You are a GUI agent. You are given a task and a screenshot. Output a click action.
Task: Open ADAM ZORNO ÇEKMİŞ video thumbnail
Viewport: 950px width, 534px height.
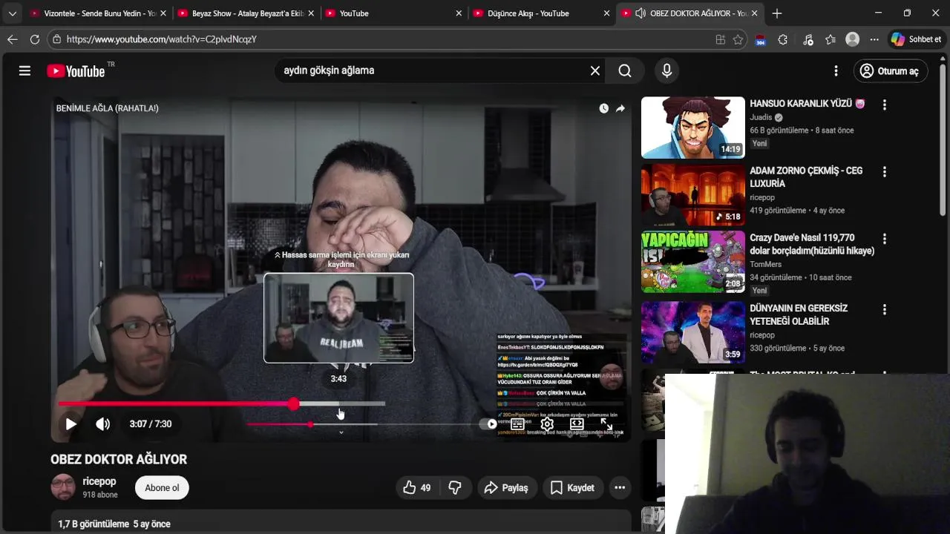(693, 195)
